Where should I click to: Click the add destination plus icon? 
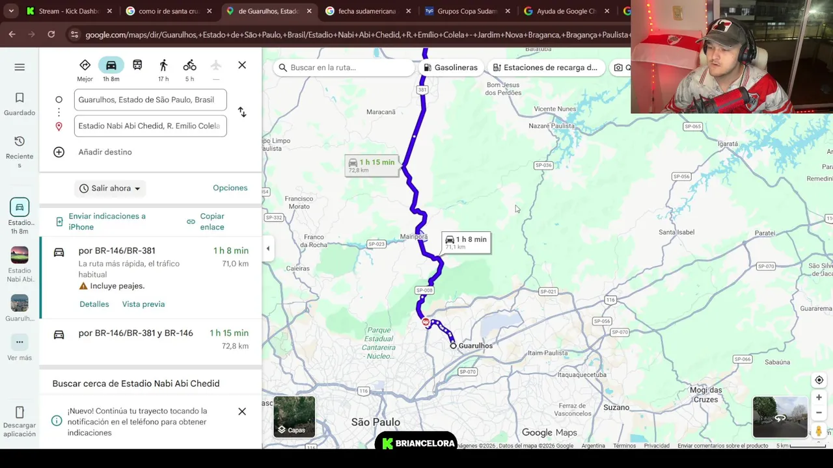click(x=59, y=152)
